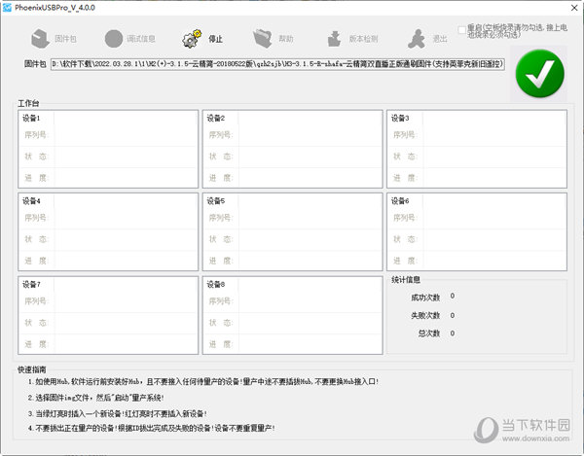Image resolution: width=584 pixels, height=456 pixels.
Task: Click the PhoenixUSBPro title bar app icon
Action: pyautogui.click(x=7, y=8)
